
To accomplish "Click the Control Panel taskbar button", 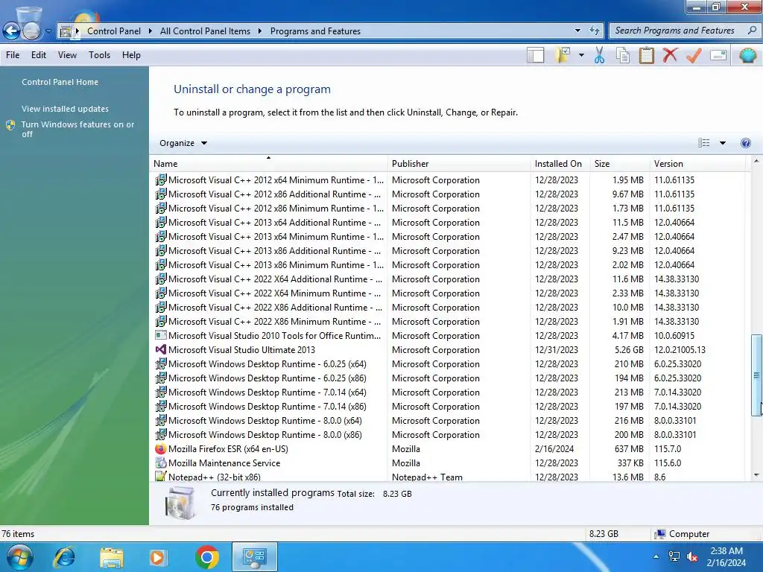I will [x=255, y=557].
